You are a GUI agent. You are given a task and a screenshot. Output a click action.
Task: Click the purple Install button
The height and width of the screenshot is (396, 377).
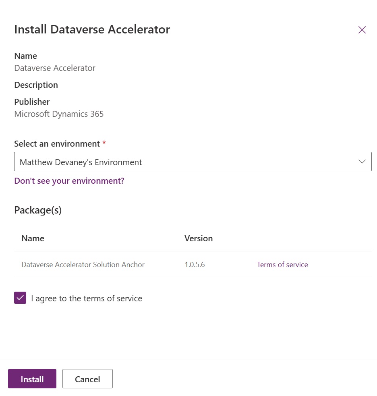click(x=32, y=379)
